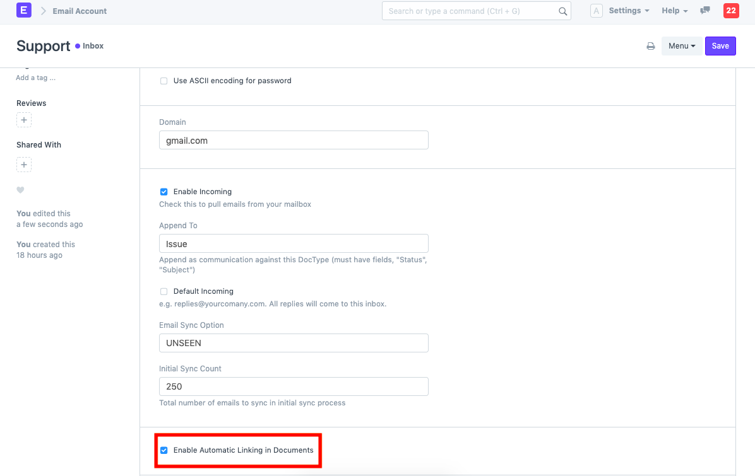Viewport: 755px width, 476px height.
Task: Disable Enable Automatic Linking in Documents
Action: (163, 450)
